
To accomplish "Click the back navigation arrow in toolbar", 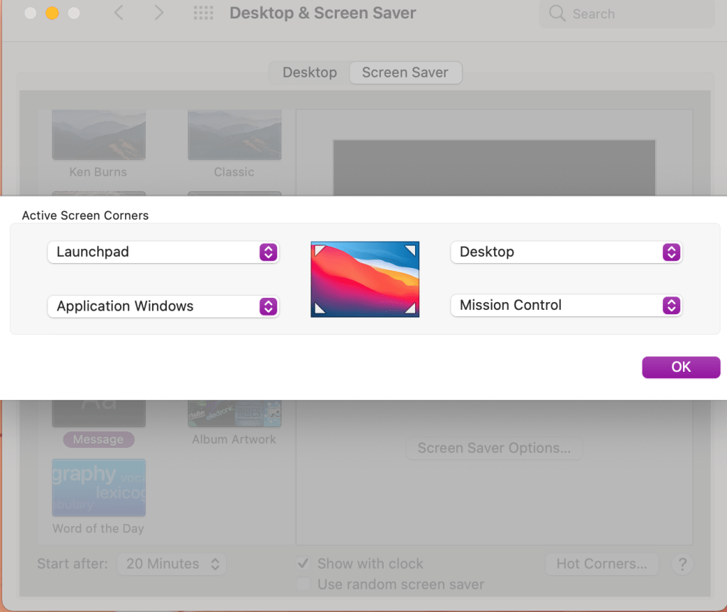I will pyautogui.click(x=119, y=13).
